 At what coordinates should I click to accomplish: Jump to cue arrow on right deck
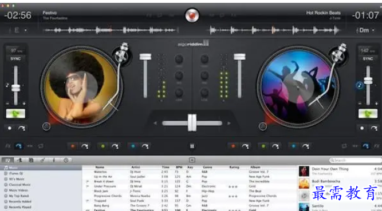[x=374, y=128]
